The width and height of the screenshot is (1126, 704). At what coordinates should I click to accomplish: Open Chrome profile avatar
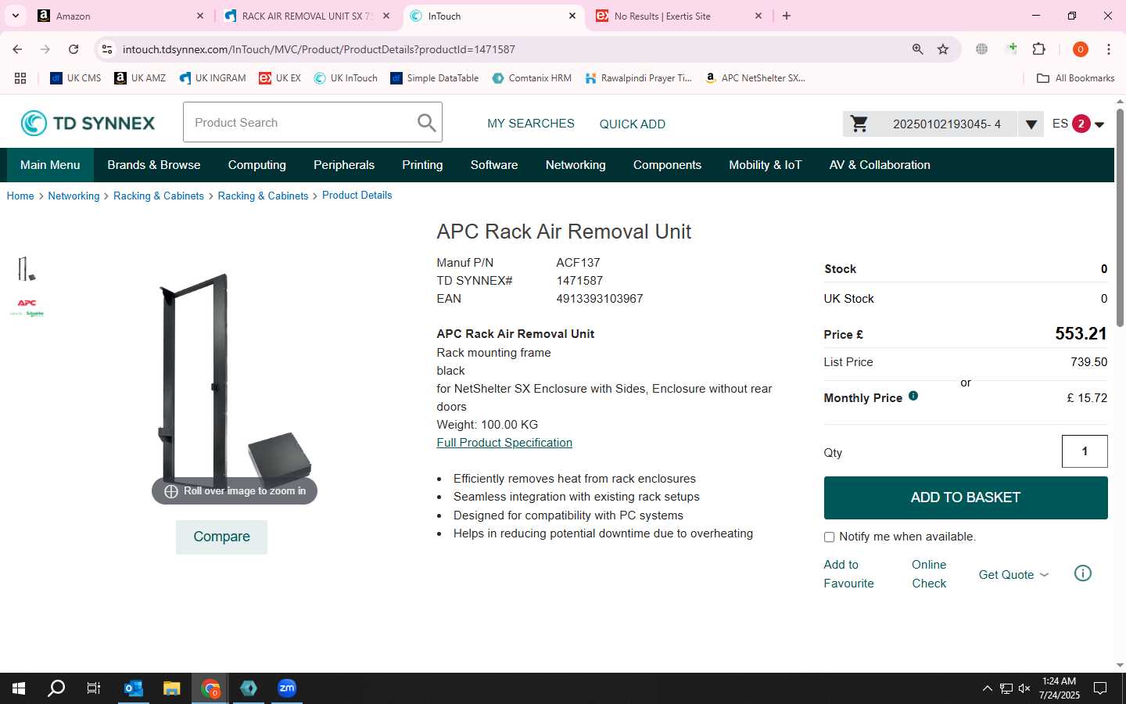pyautogui.click(x=1081, y=49)
